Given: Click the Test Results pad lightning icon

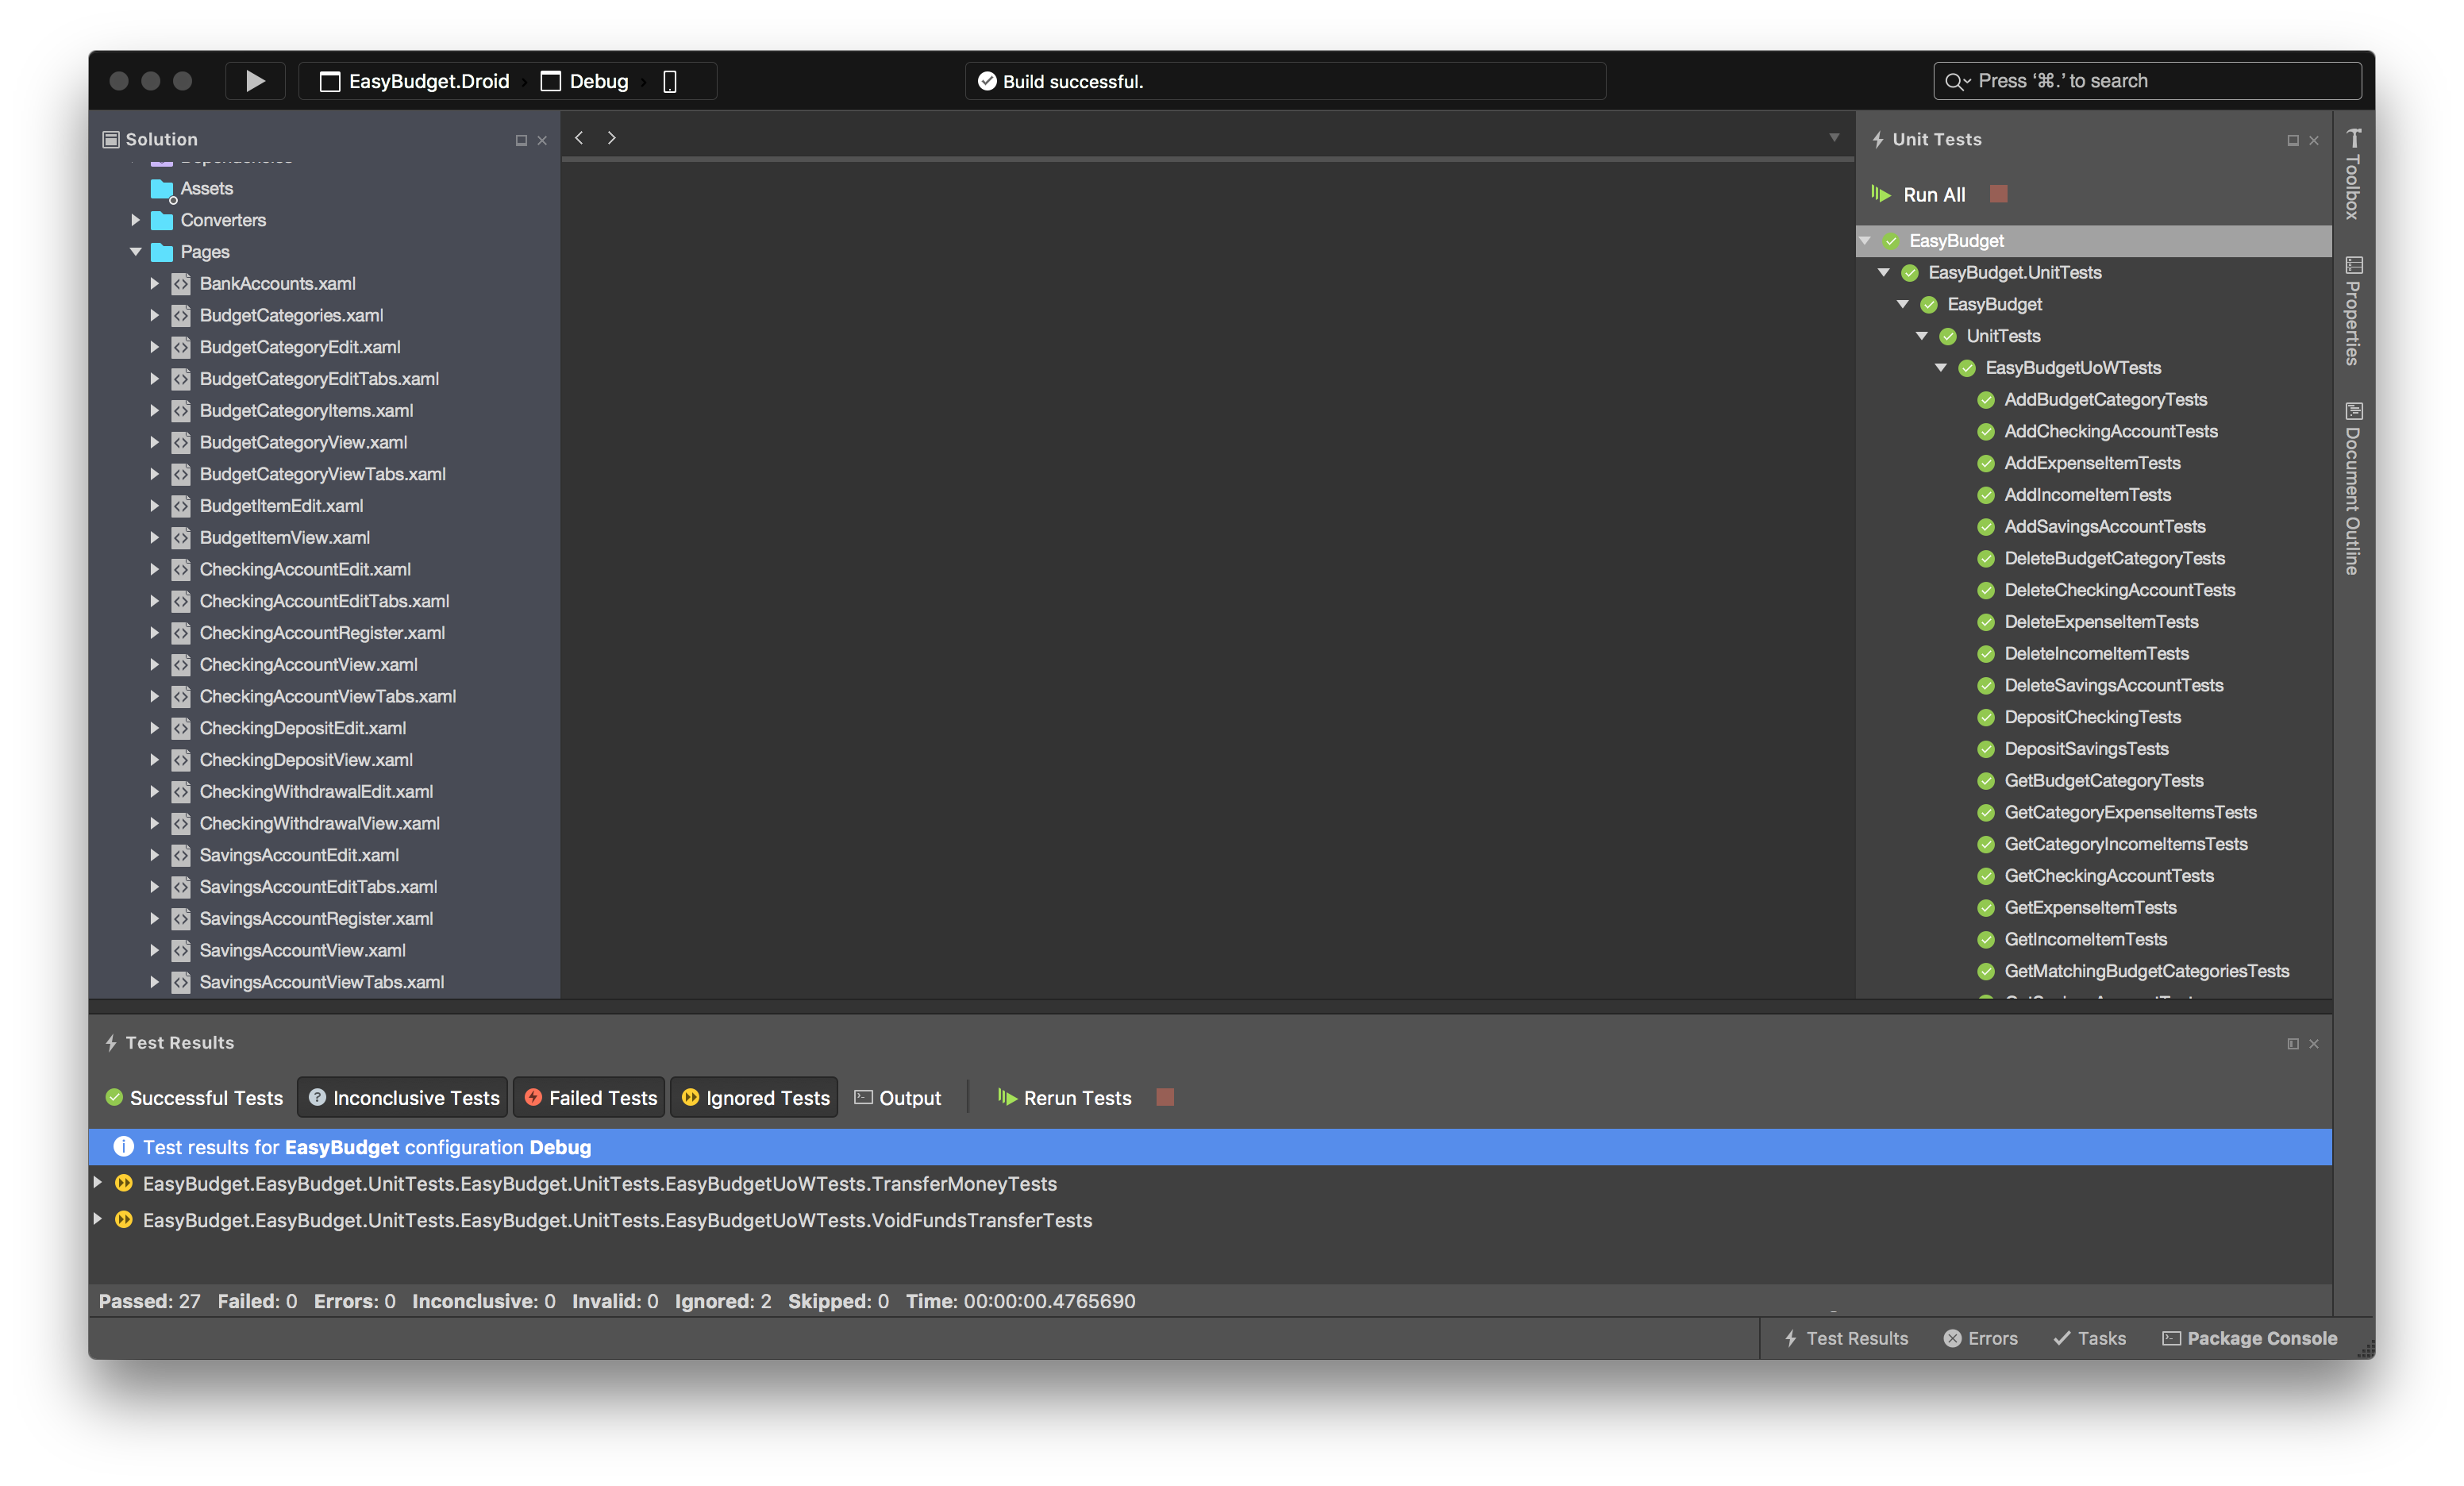Looking at the screenshot, I should 111,1043.
